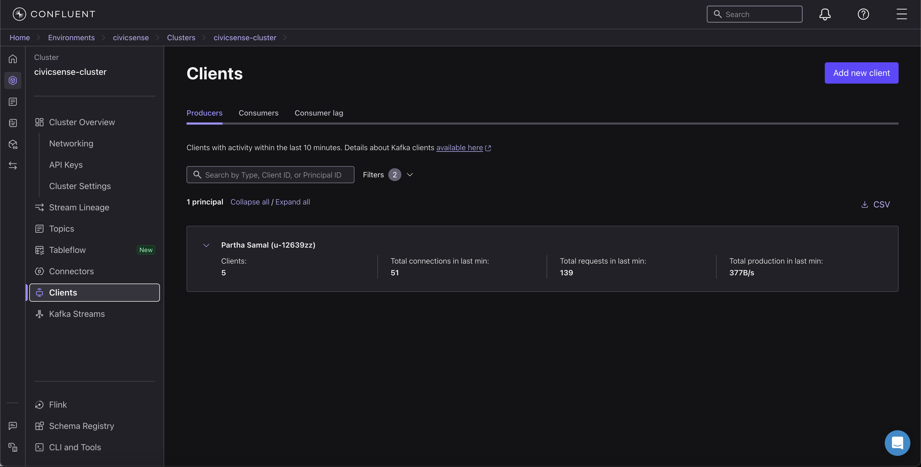
Task: Expand the Filters dropdown
Action: click(x=410, y=175)
